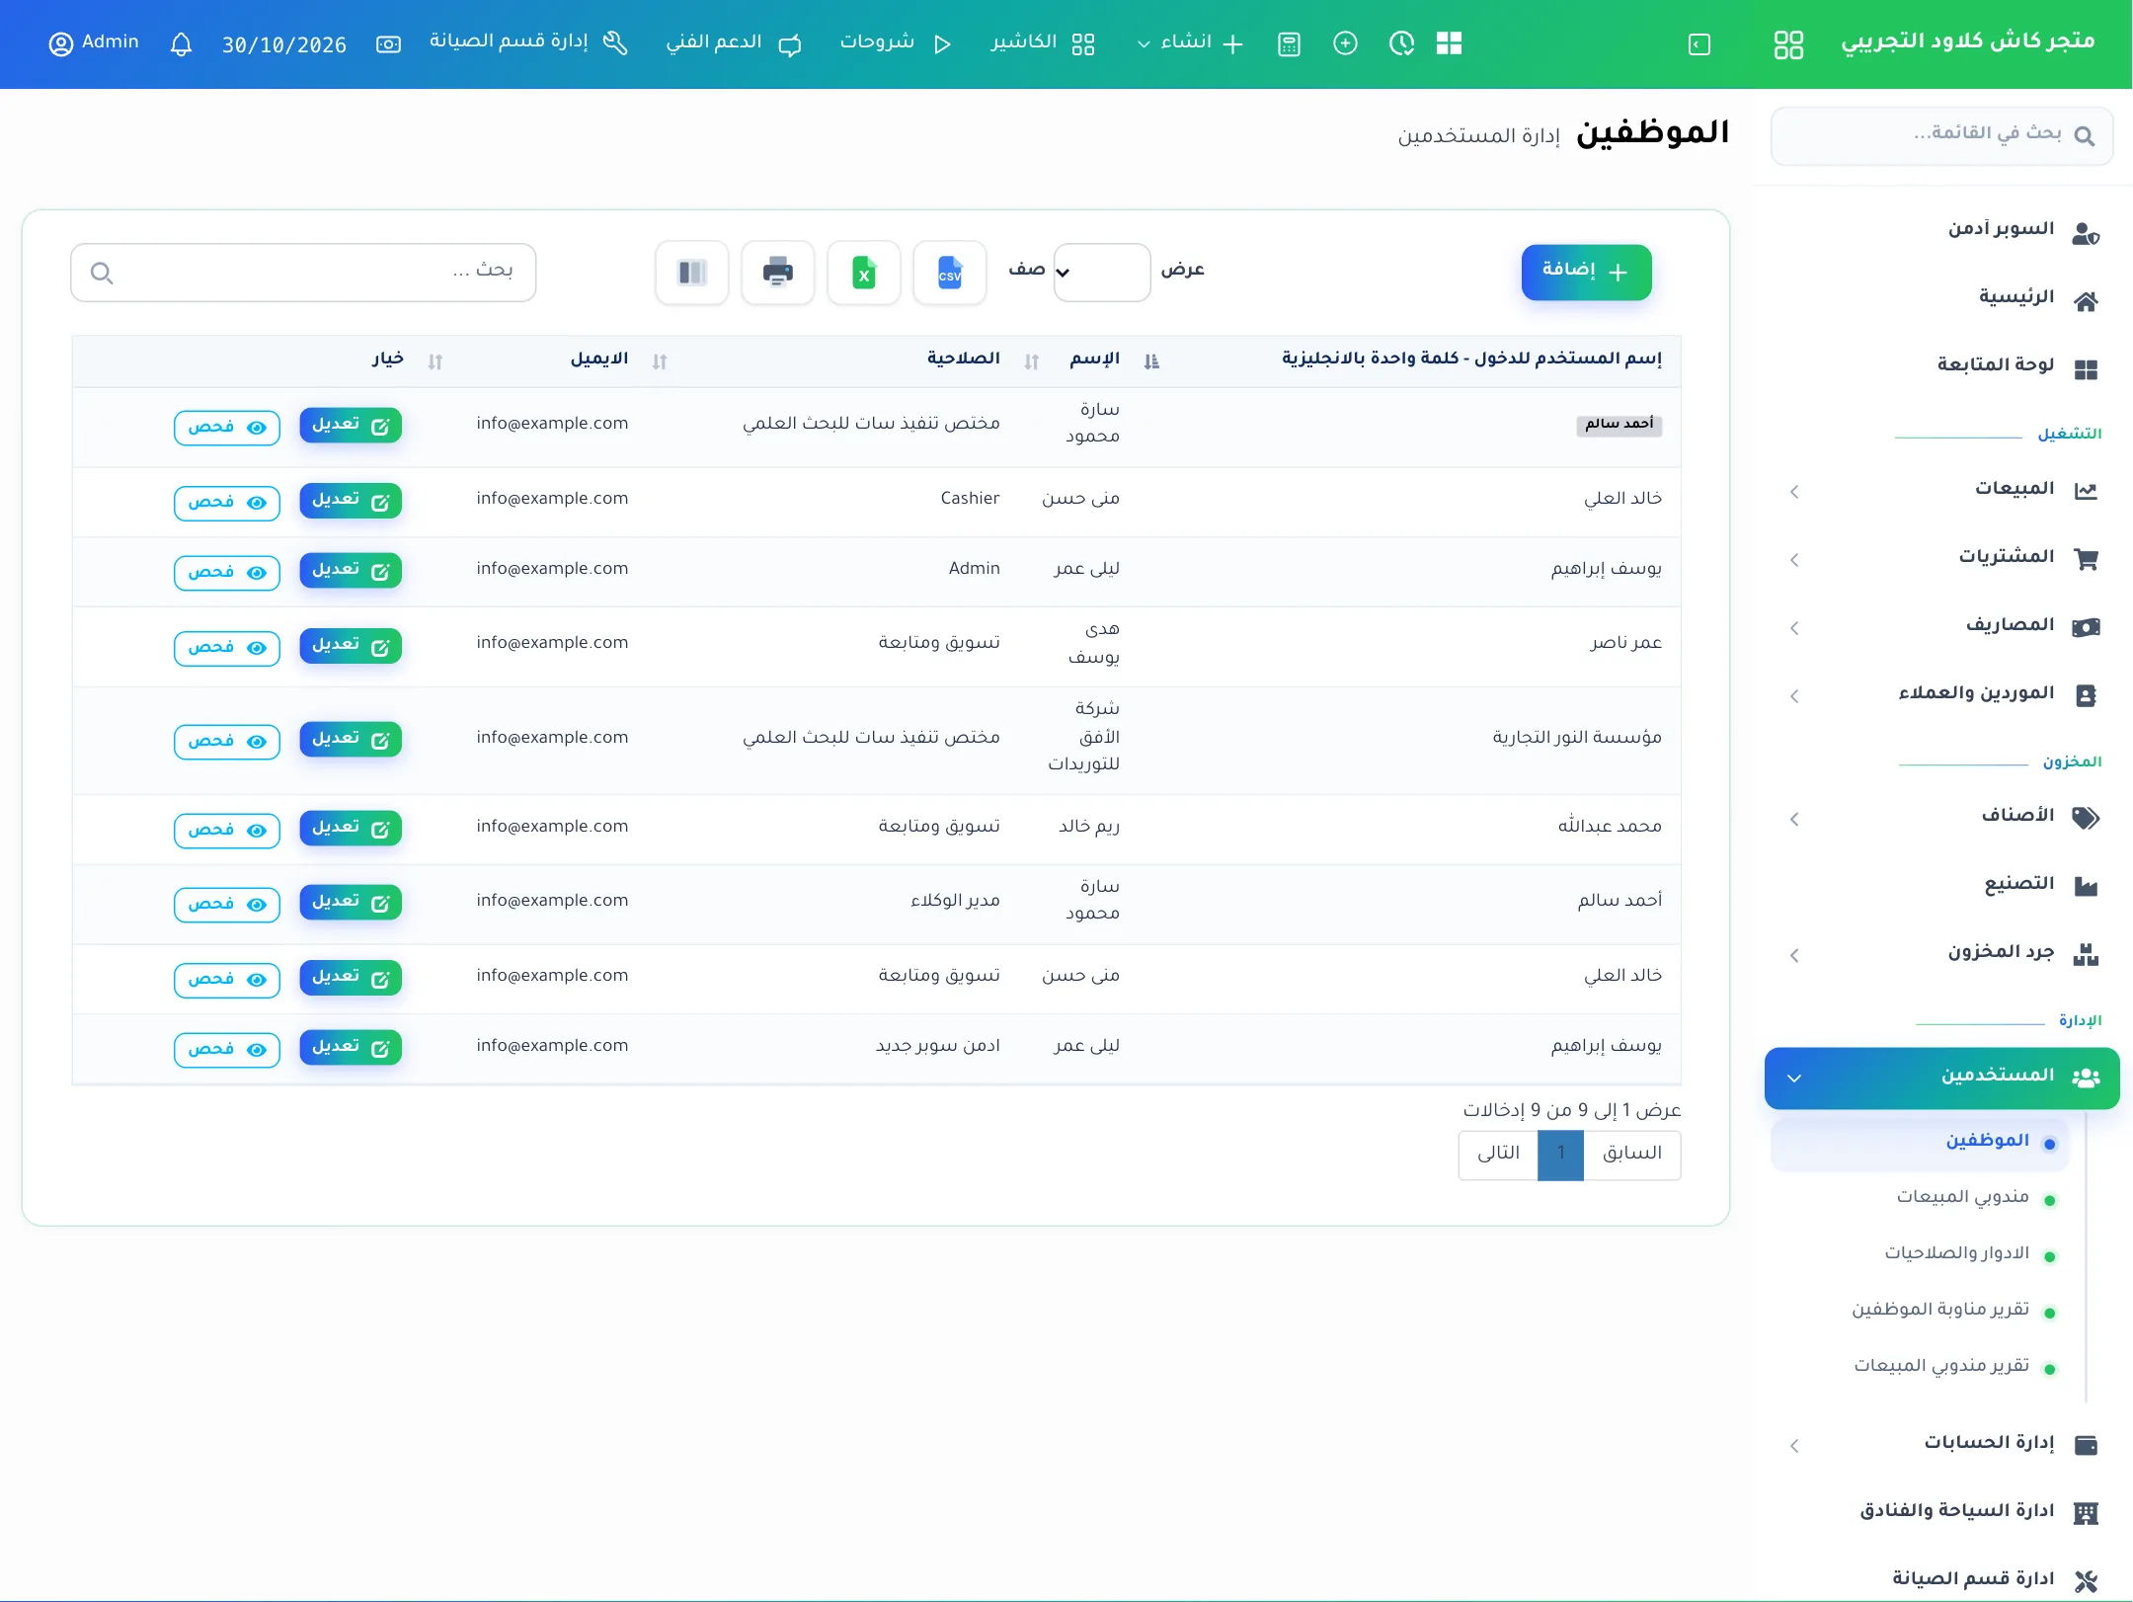The height and width of the screenshot is (1602, 2133).
Task: Click the إضافة add button
Action: tap(1586, 273)
